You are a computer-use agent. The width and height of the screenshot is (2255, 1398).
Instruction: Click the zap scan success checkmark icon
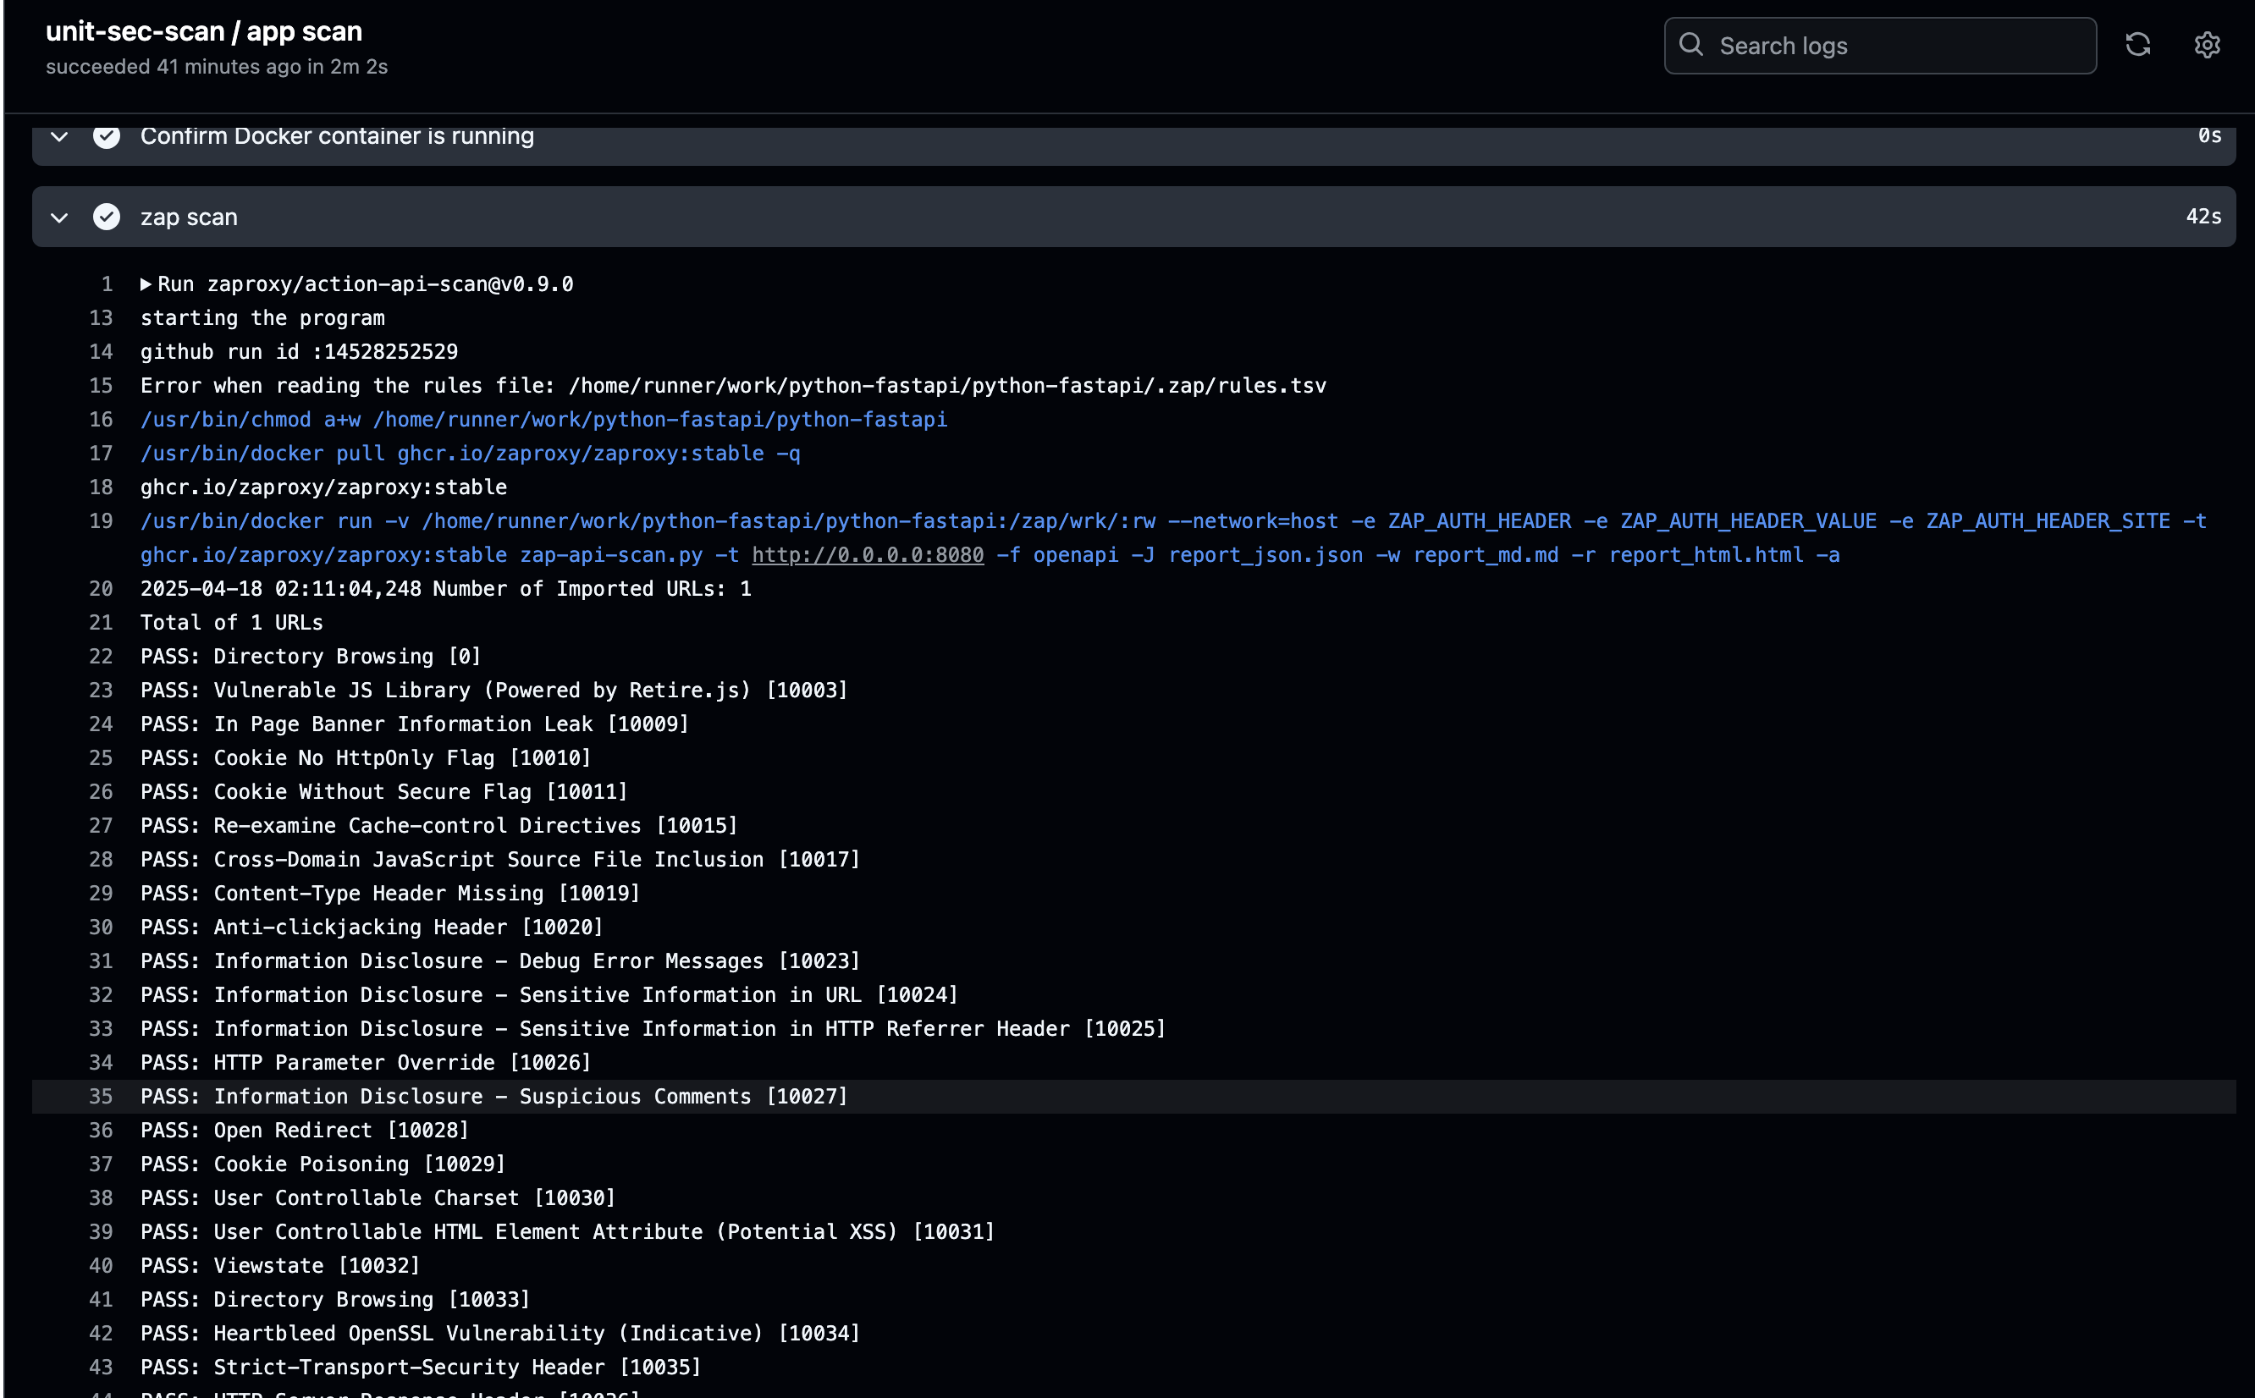[107, 217]
